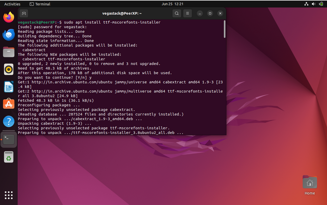Open the terminal hamburger menu
This screenshot has width=327, height=205.
[x=187, y=13]
